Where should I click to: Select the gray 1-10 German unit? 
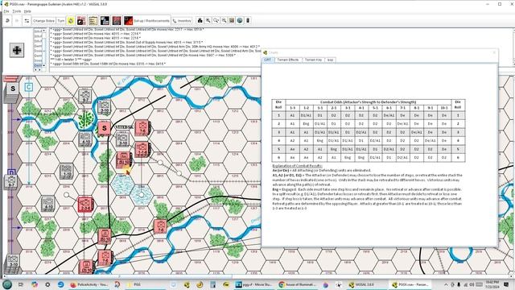(67, 172)
